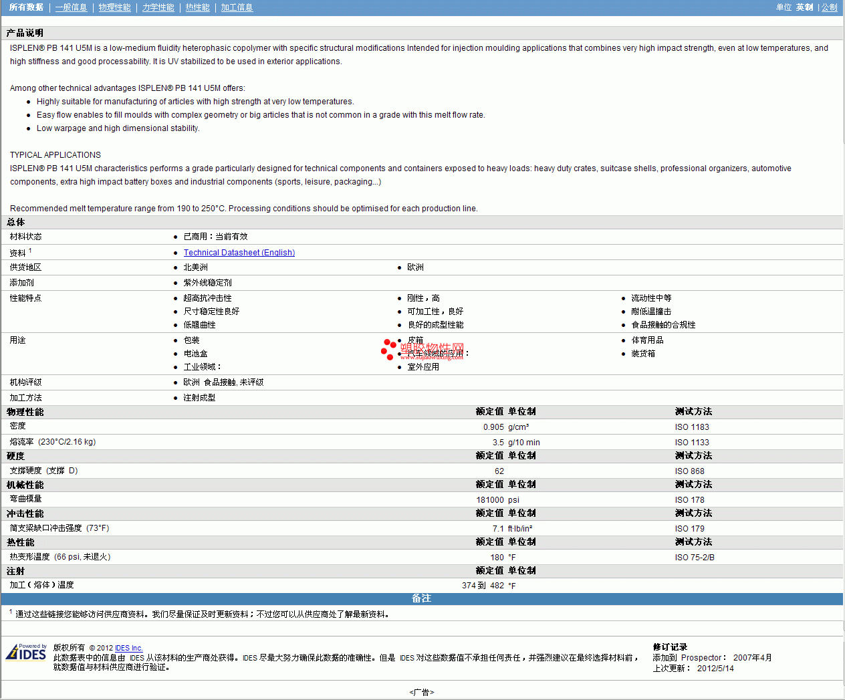Click the 尺寸稳定性良好 feature entry
Image resolution: width=845 pixels, height=700 pixels.
click(211, 312)
